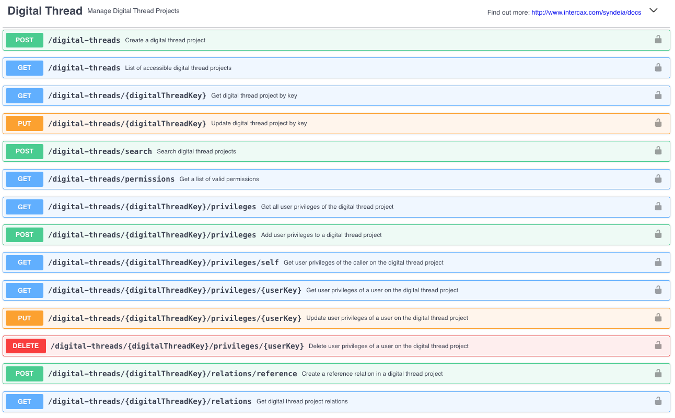Click lock icon on privileges/self endpoint row
Image resolution: width=675 pixels, height=418 pixels.
pyautogui.click(x=658, y=262)
